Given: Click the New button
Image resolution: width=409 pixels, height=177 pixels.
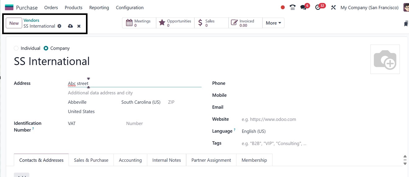Looking at the screenshot, I should click(14, 23).
